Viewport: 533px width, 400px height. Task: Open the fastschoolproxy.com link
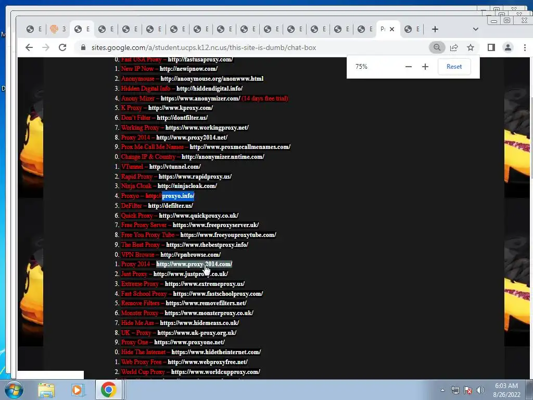[218, 294]
